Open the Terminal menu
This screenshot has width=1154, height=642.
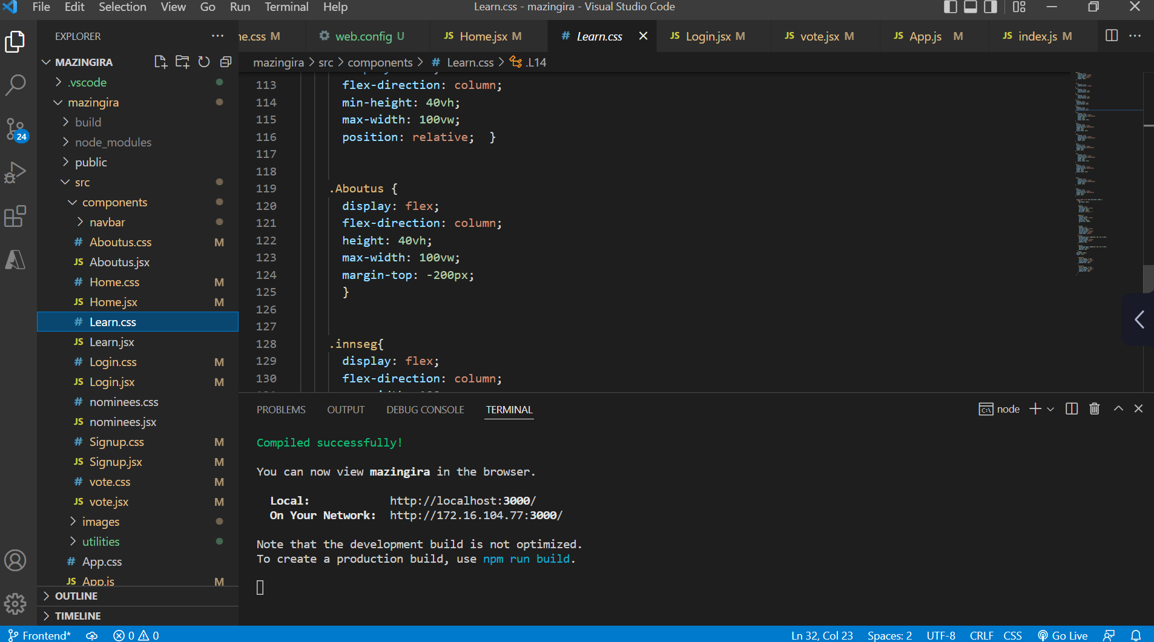click(x=286, y=7)
